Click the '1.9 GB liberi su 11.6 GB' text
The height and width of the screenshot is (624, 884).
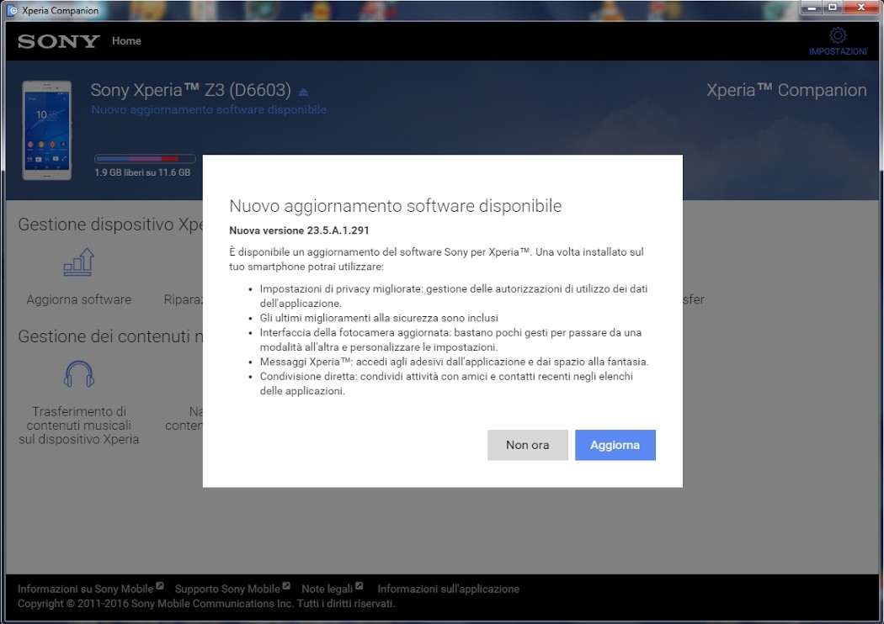142,172
